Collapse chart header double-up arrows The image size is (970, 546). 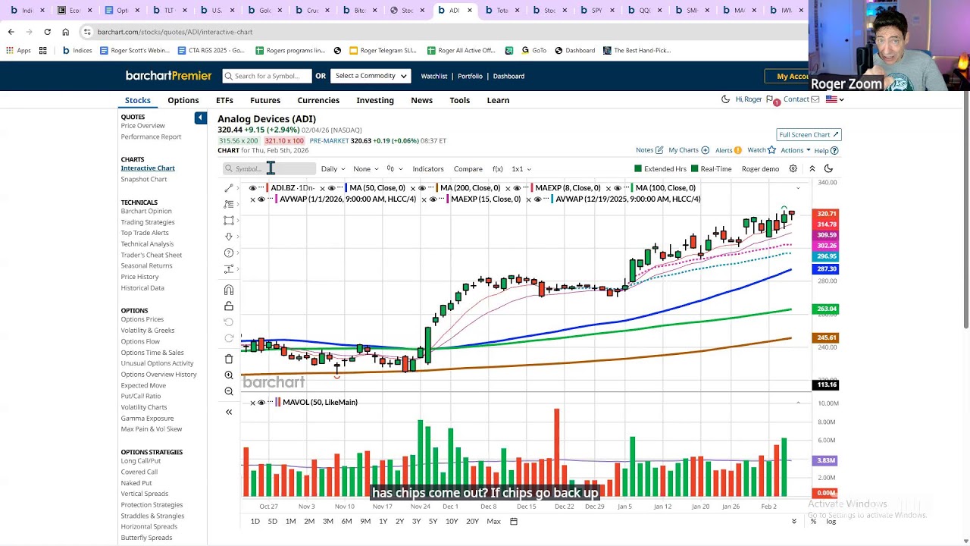(x=812, y=169)
